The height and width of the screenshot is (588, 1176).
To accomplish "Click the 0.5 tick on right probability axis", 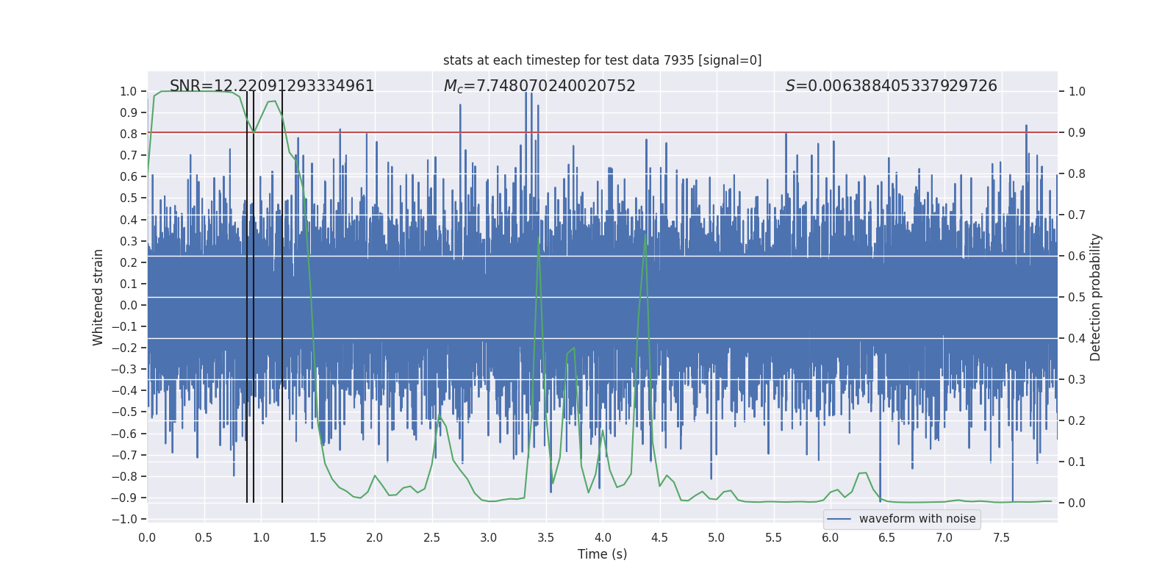I will (1077, 297).
